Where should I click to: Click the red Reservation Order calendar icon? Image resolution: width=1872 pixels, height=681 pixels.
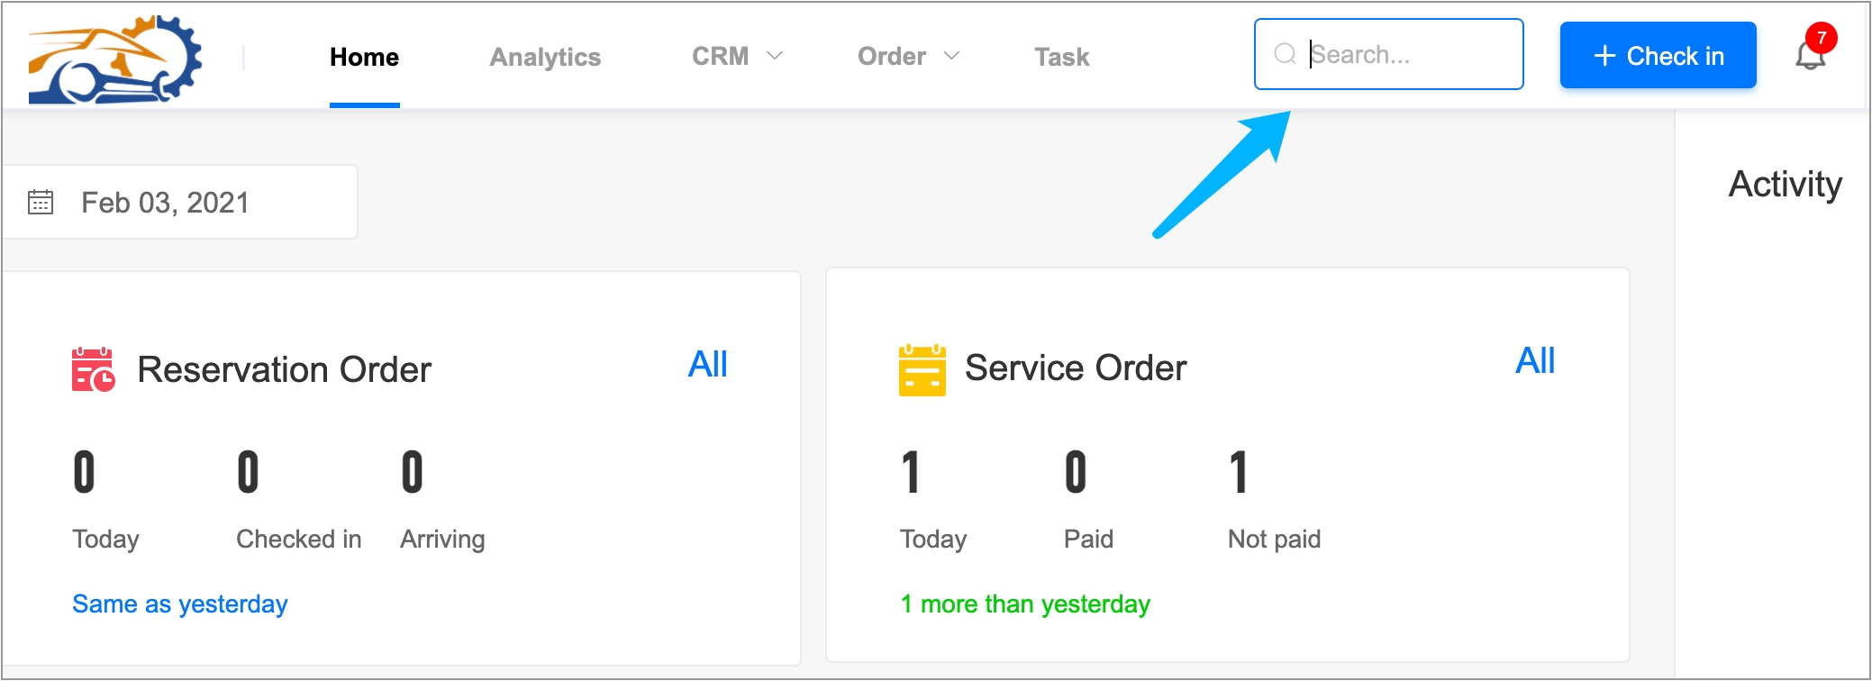93,369
